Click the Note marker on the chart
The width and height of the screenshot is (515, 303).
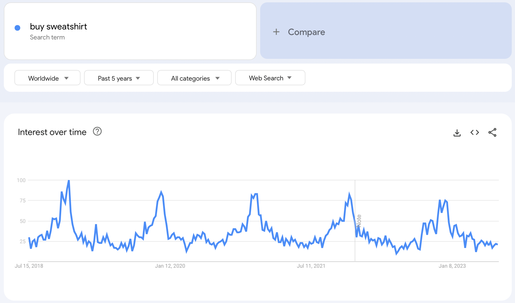click(359, 221)
